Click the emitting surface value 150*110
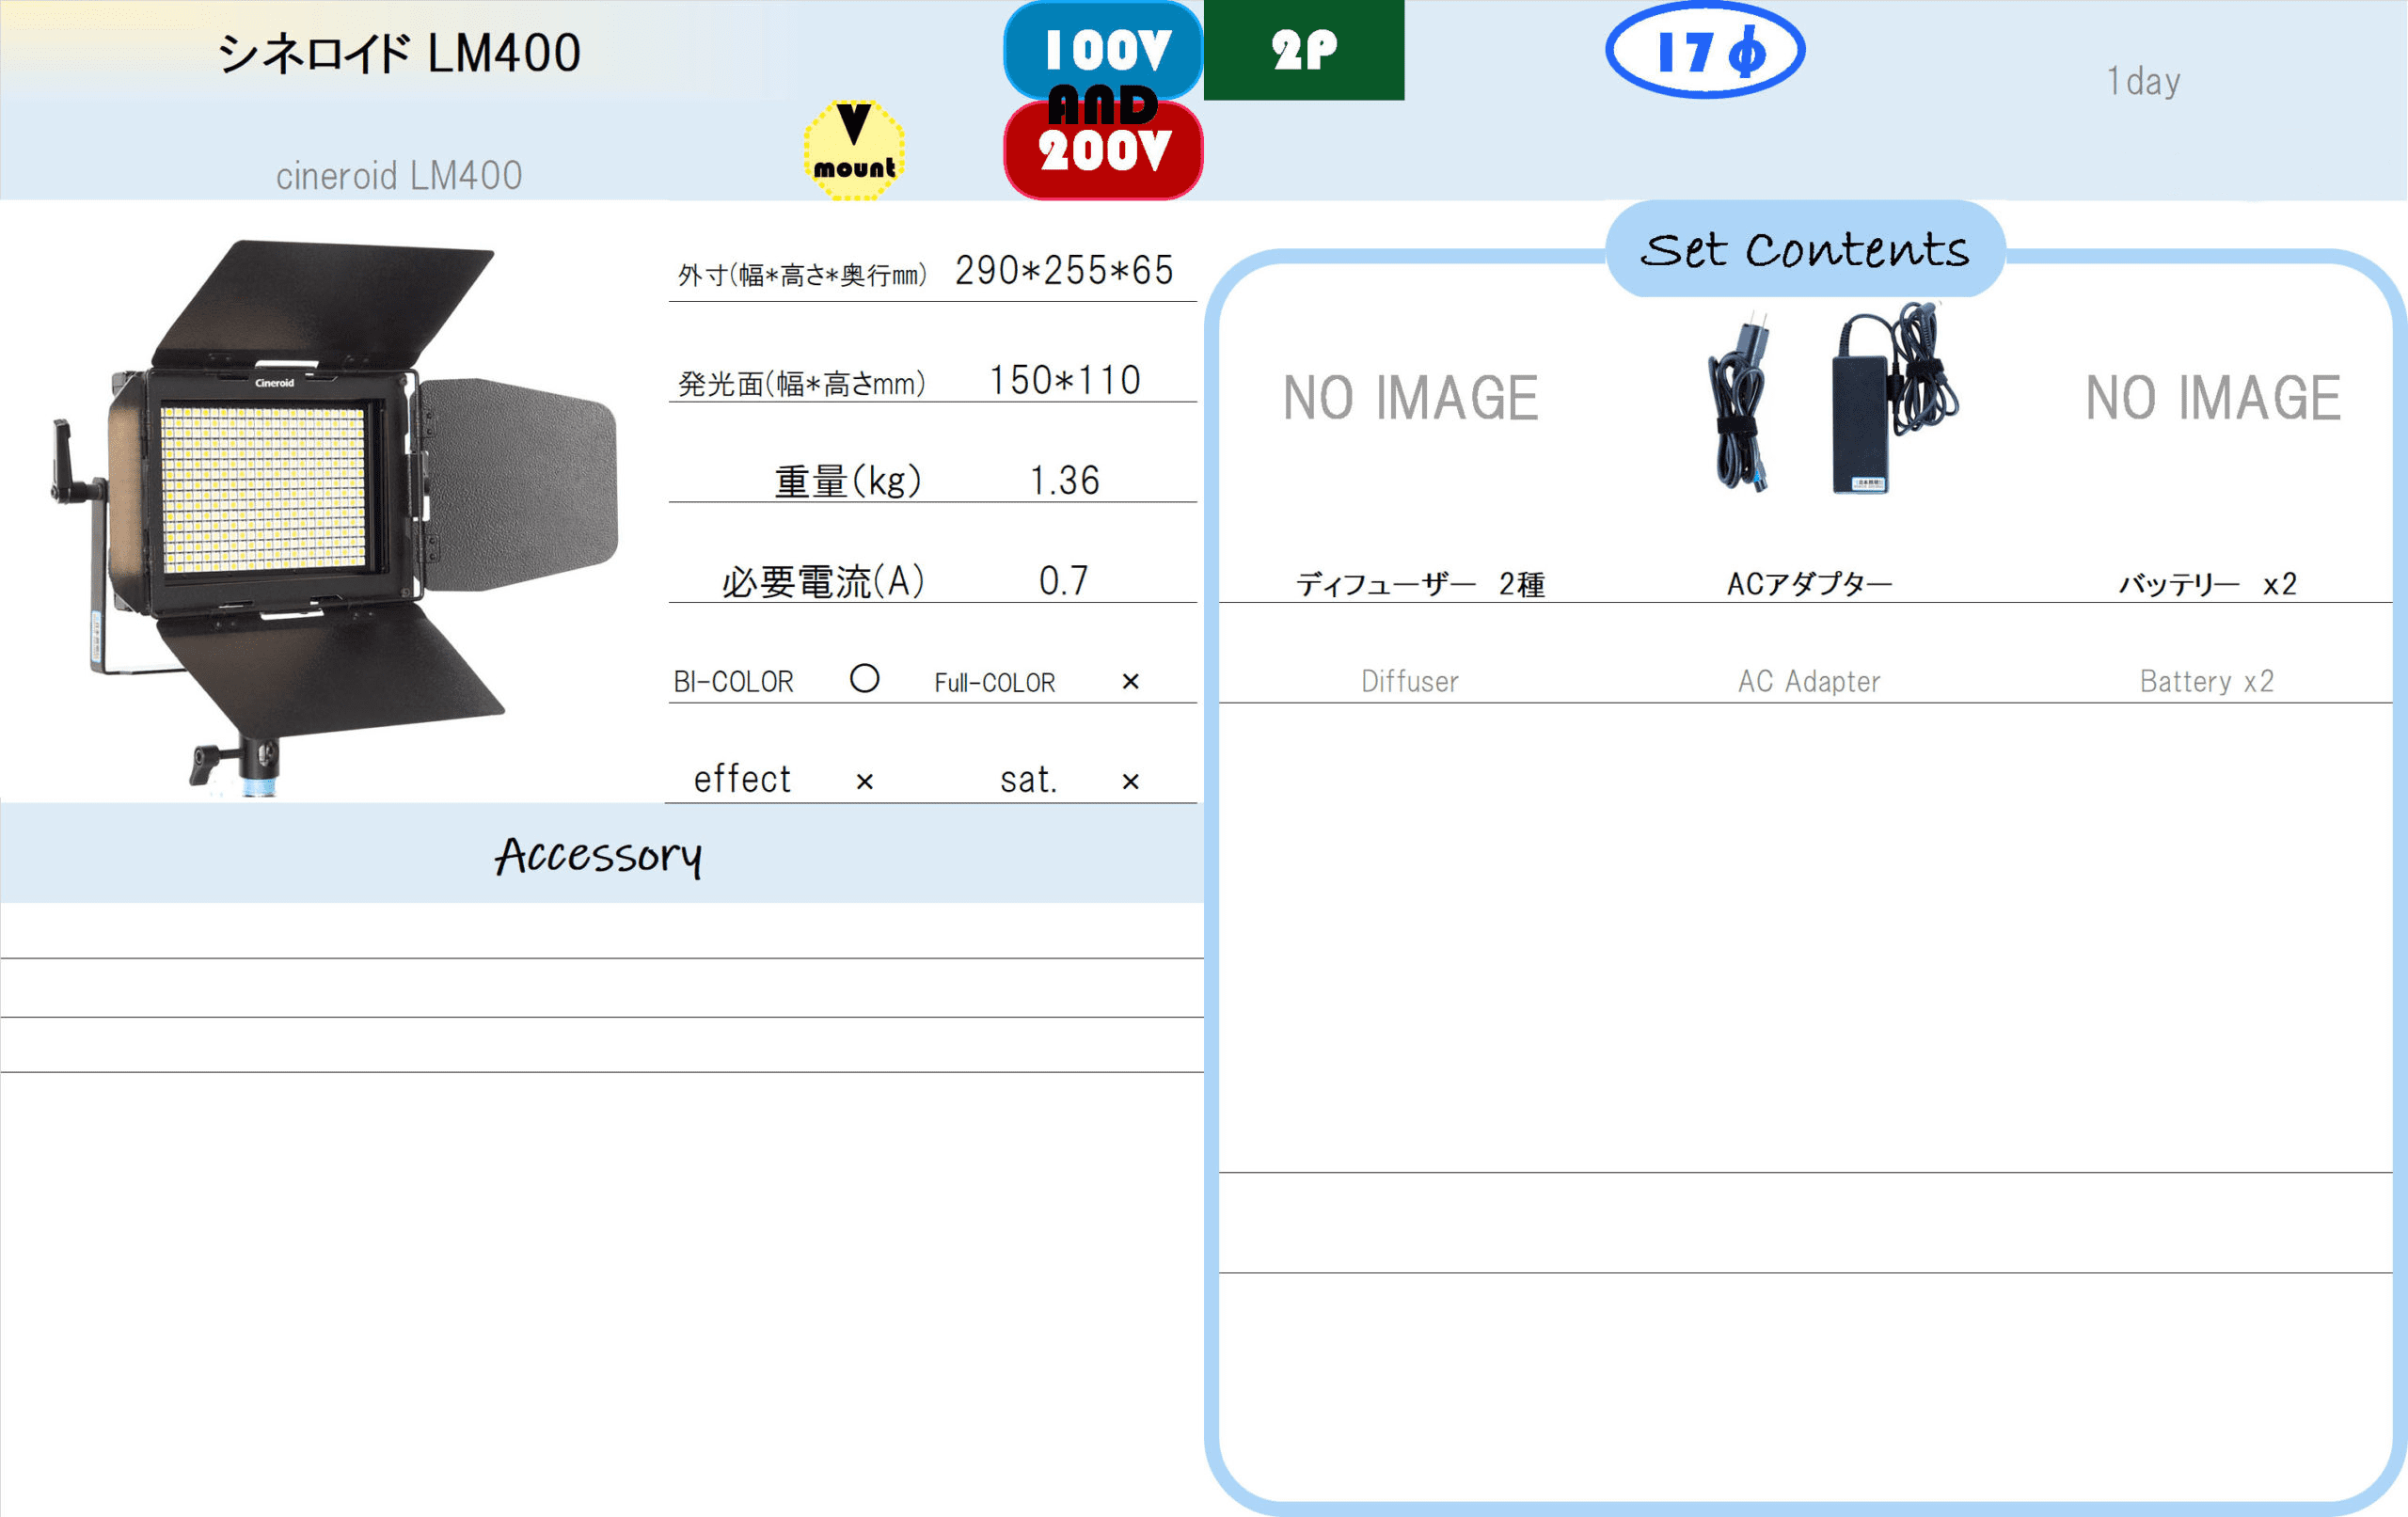This screenshot has height=1517, width=2408. click(1064, 380)
